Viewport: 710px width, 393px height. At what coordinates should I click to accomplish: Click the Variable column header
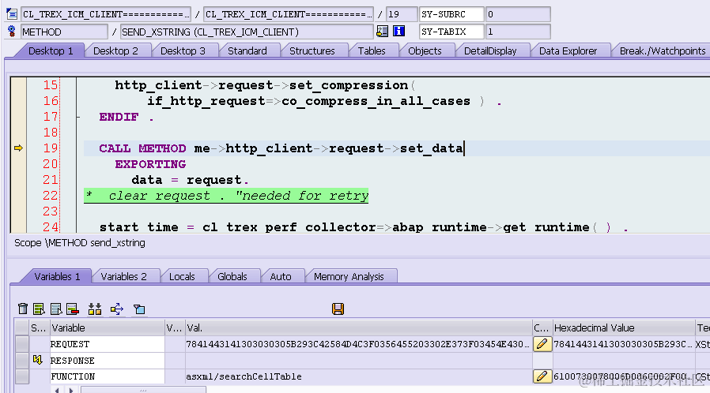[x=108, y=327]
